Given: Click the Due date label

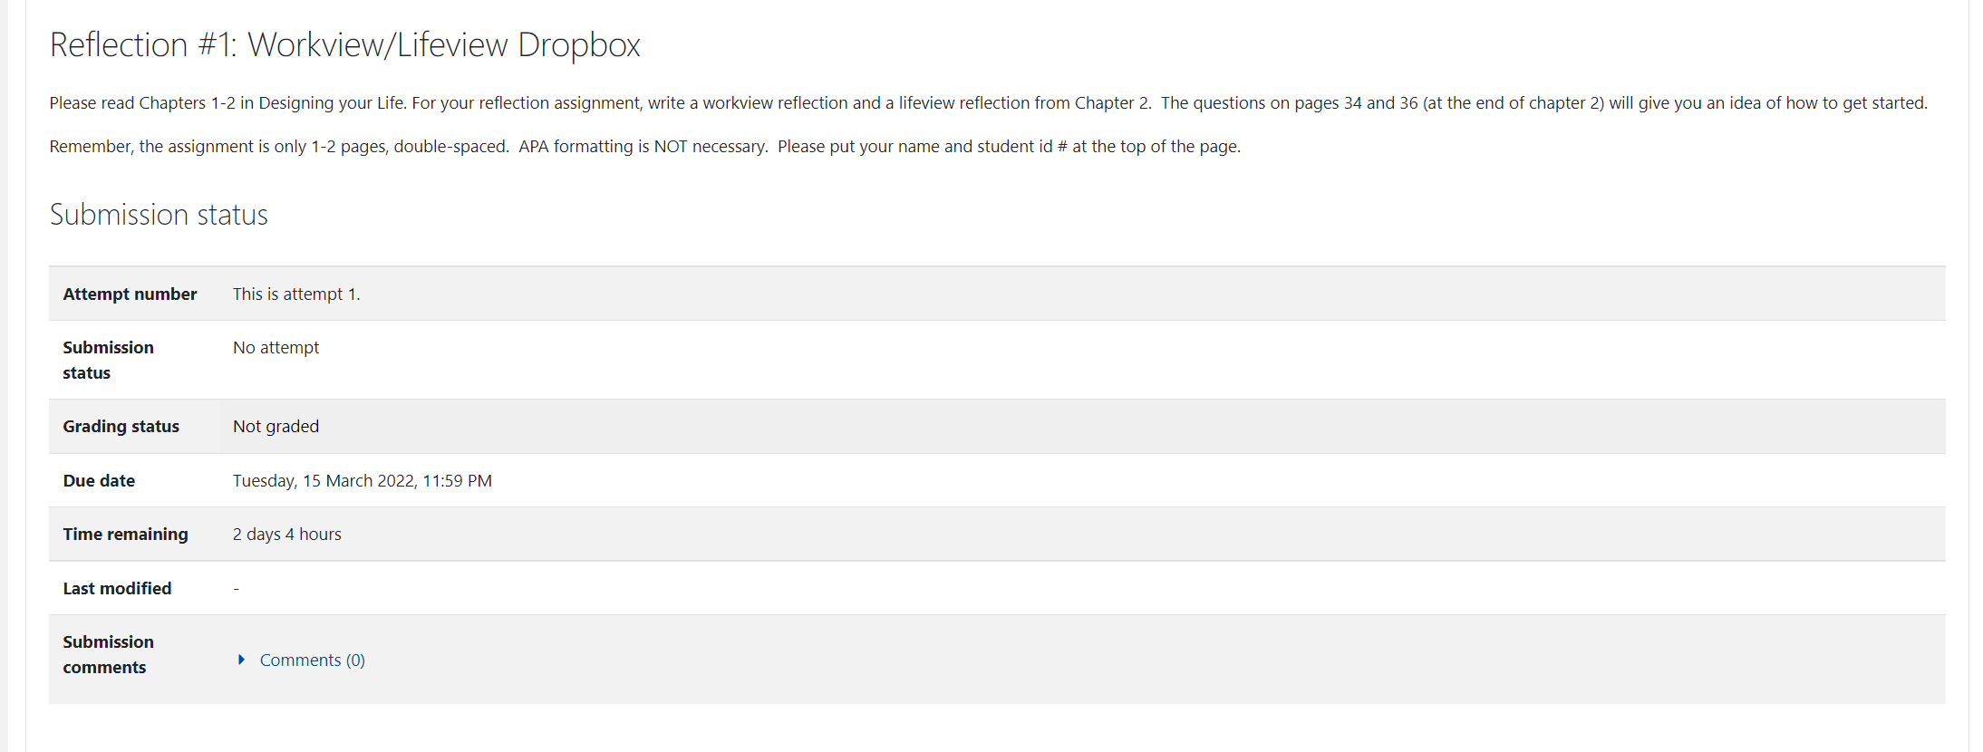Looking at the screenshot, I should pos(99,480).
